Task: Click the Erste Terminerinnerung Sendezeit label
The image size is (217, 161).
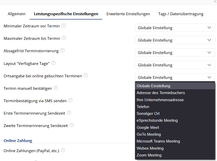Action: point(34,113)
